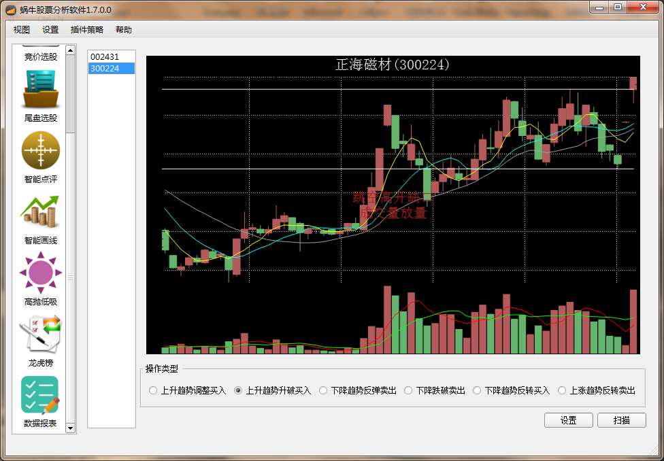The width and height of the screenshot is (664, 461).
Task: Click the 扫描 button
Action: click(621, 420)
